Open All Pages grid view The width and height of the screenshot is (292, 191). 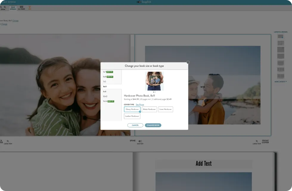click(21, 8)
